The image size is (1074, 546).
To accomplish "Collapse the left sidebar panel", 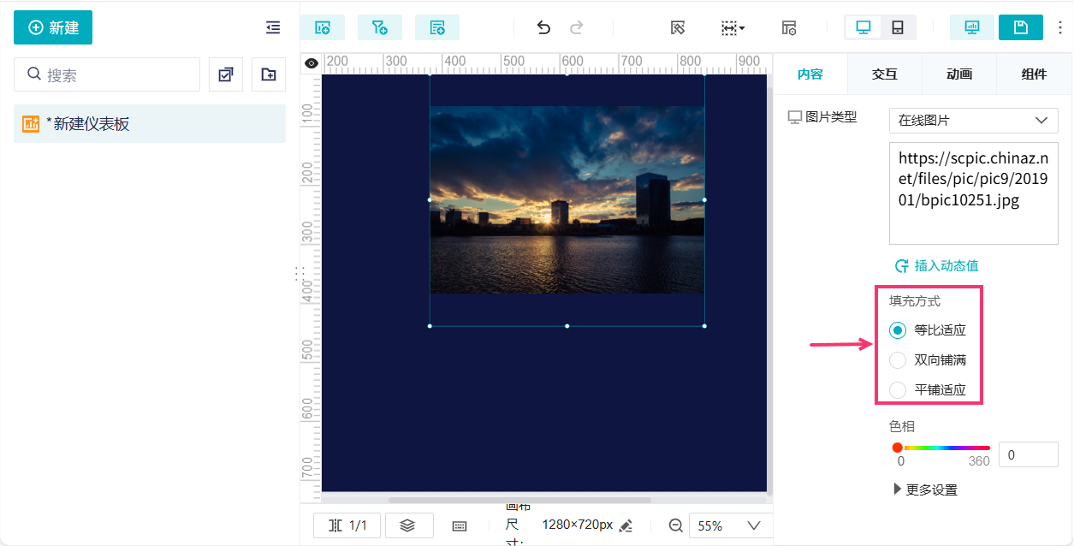I will pyautogui.click(x=273, y=27).
